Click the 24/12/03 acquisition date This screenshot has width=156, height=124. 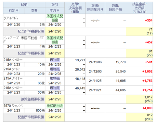tap(95, 71)
